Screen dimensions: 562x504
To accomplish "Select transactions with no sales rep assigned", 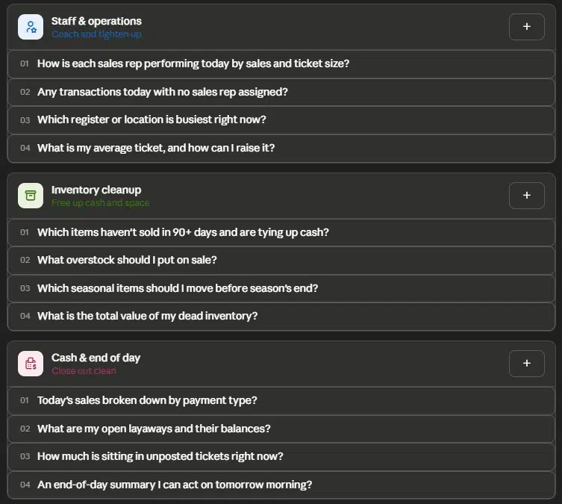I will click(281, 92).
